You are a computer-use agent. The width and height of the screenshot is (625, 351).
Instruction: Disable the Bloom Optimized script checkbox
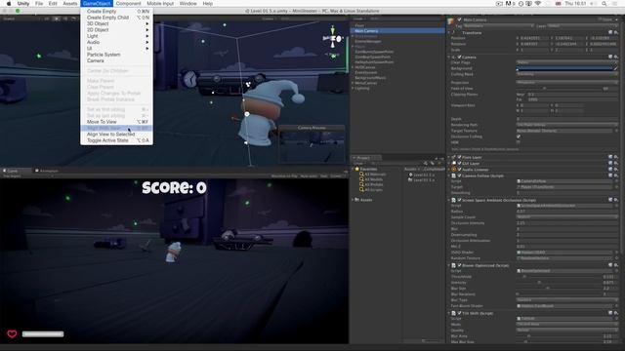click(x=460, y=265)
